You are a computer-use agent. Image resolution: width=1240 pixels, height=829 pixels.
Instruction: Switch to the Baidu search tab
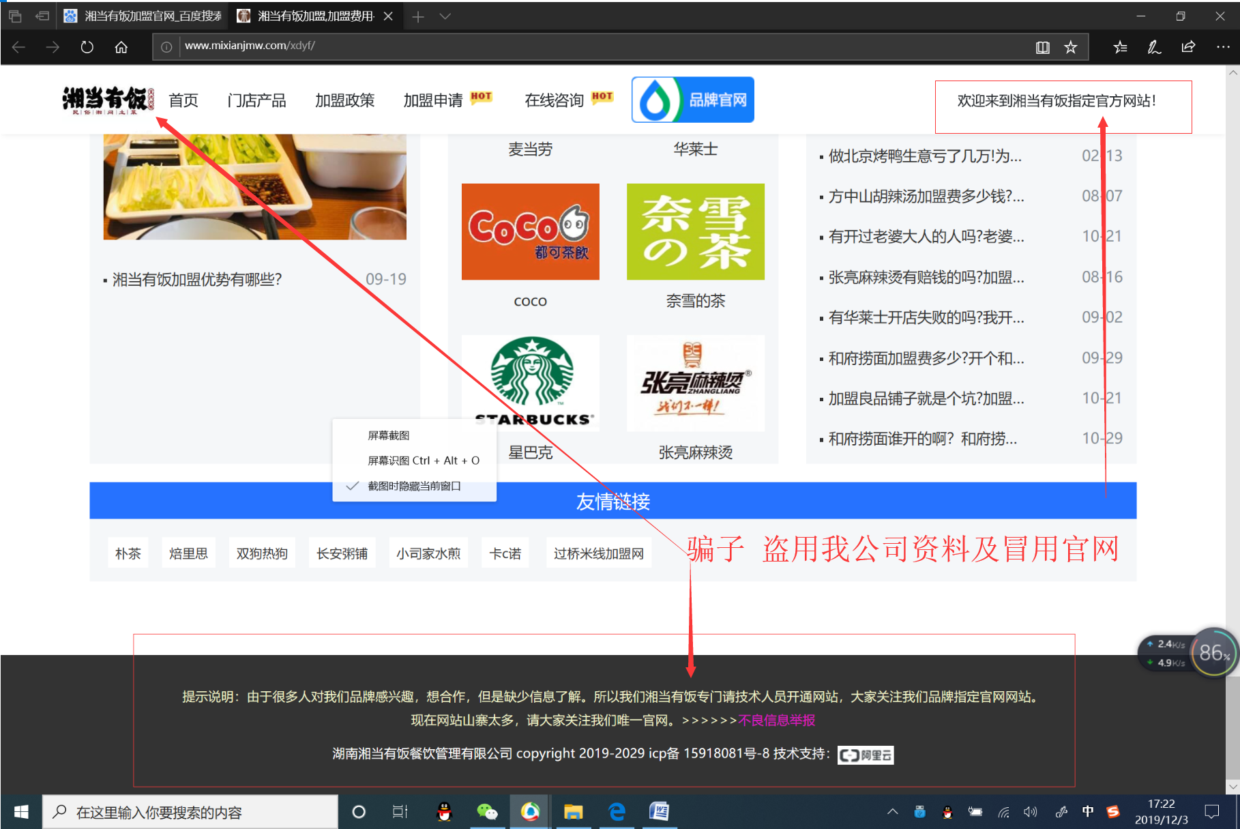pyautogui.click(x=143, y=16)
